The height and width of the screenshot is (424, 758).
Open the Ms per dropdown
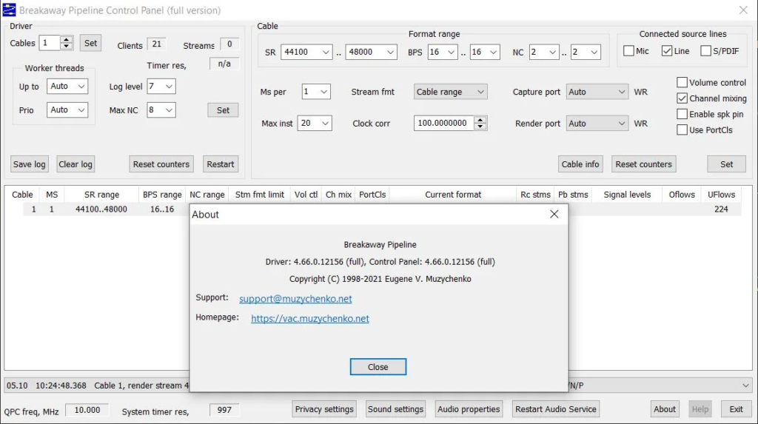(x=315, y=92)
